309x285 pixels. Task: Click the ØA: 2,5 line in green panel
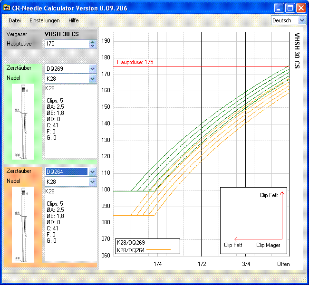(x=55, y=107)
